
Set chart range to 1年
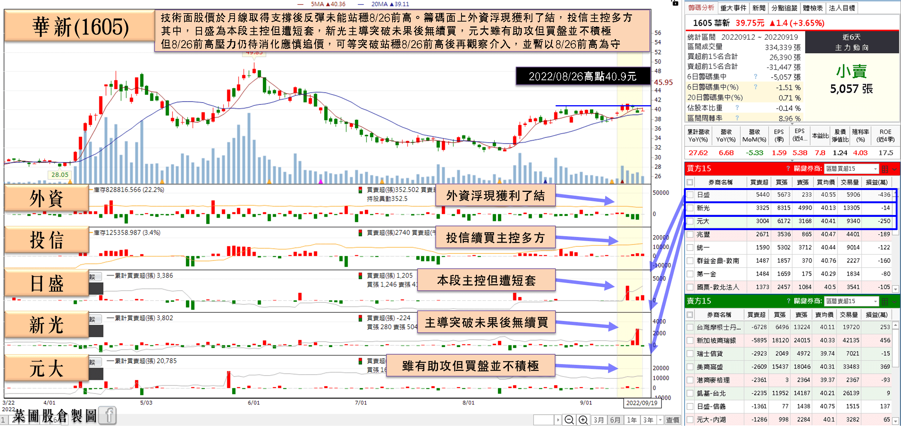pos(632,420)
